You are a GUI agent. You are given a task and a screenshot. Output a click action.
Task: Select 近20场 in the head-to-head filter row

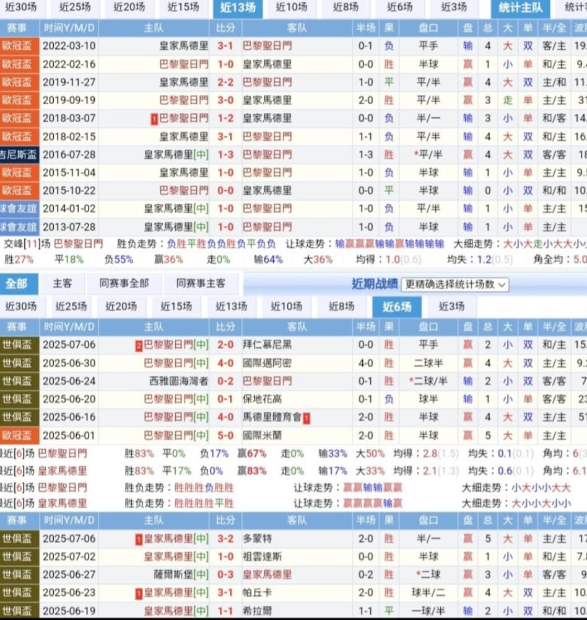coord(129,7)
